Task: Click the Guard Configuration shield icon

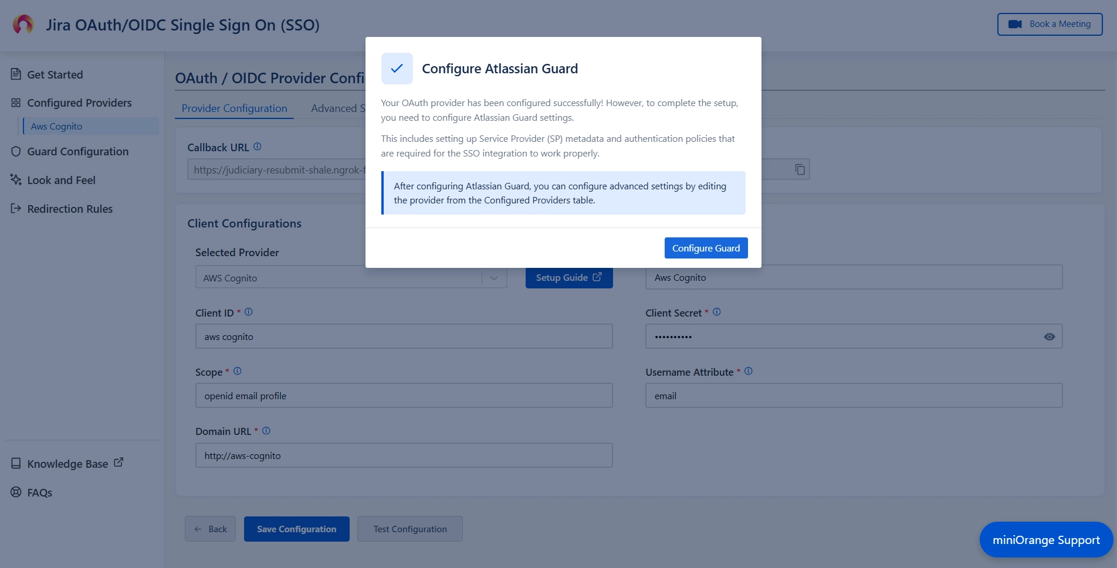Action: pyautogui.click(x=16, y=151)
